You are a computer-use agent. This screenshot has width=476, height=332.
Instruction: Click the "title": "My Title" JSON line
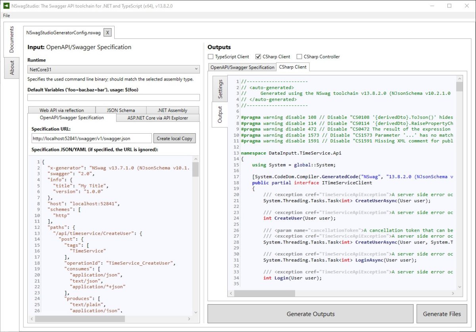tap(81, 186)
